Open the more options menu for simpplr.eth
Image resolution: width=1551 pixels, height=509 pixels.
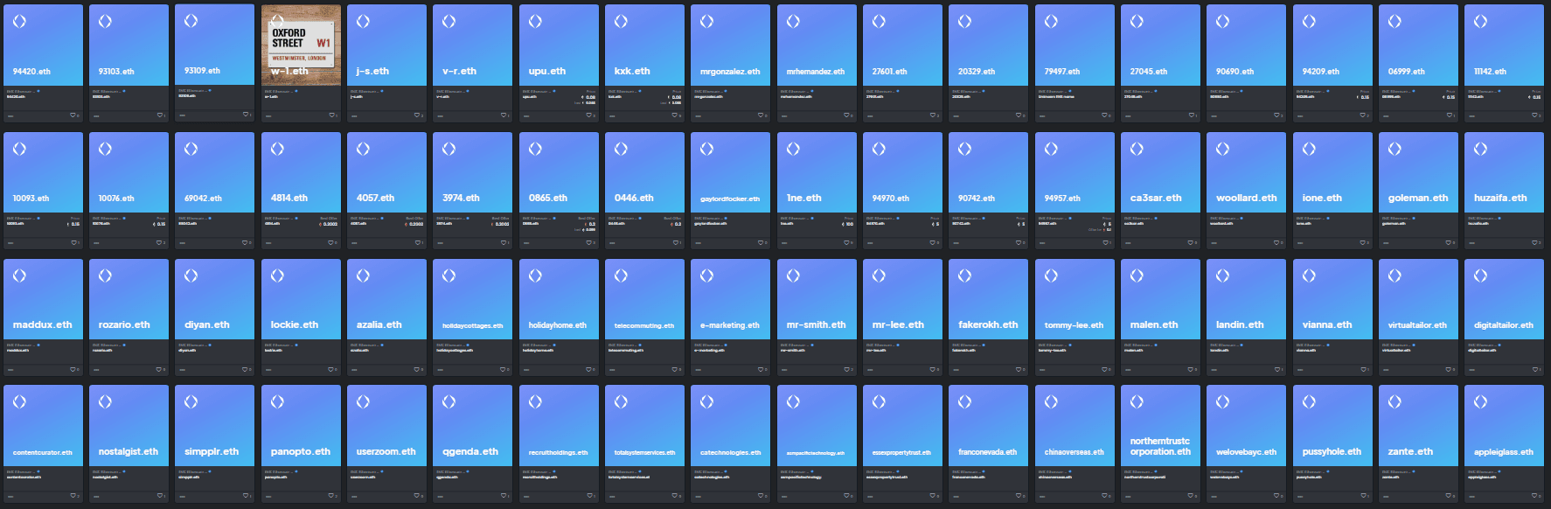[x=182, y=496]
